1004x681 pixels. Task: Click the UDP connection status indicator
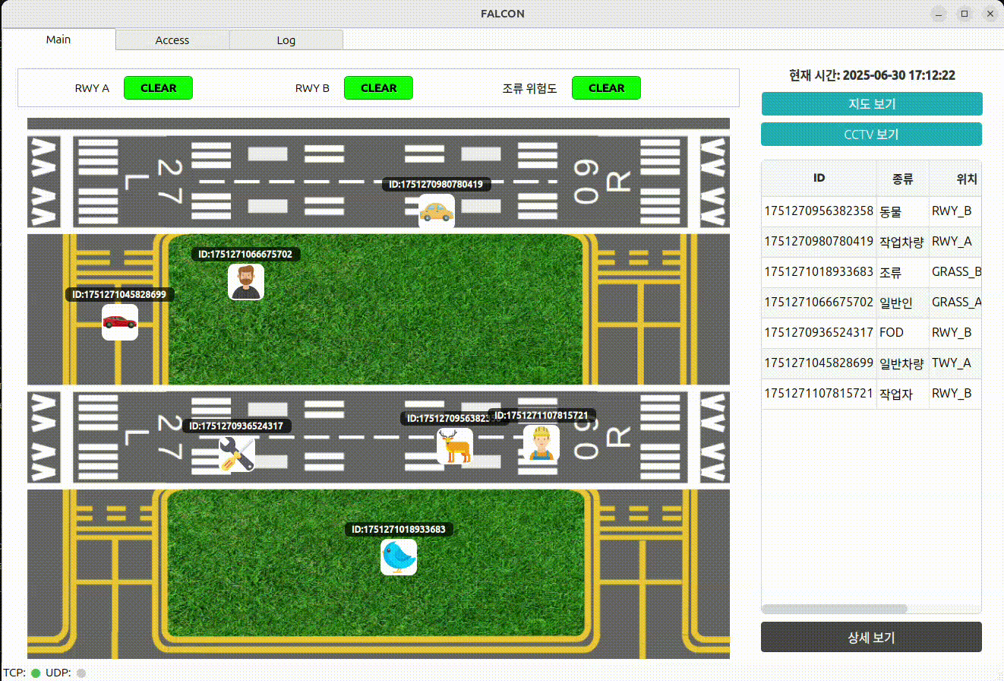tap(81, 673)
